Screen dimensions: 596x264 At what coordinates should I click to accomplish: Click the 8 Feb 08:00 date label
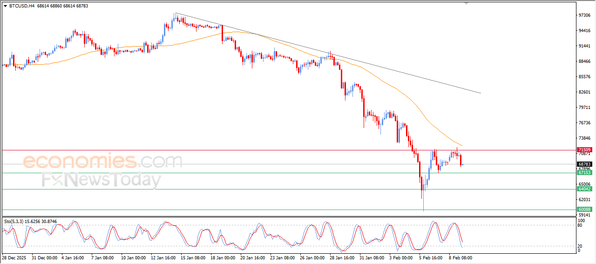pos(461,257)
